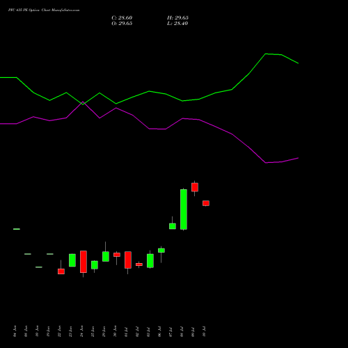Select the red candle for 22 Jun

(x=61, y=271)
